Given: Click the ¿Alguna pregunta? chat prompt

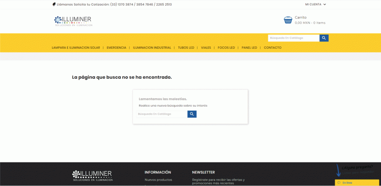Looking at the screenshot, I should click(357, 167).
